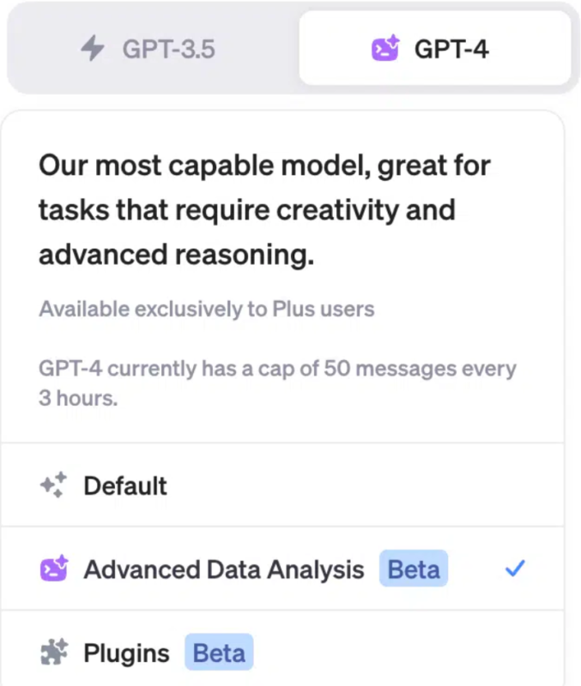This screenshot has width=581, height=686.
Task: Click the Beta badge next to Plugins
Action: [219, 653]
